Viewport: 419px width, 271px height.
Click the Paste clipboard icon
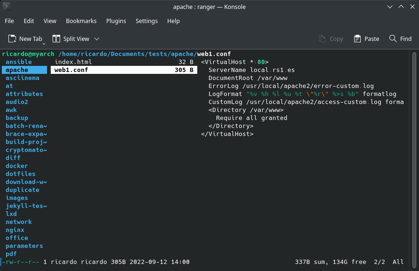[x=357, y=39]
